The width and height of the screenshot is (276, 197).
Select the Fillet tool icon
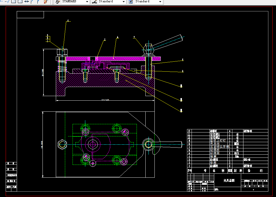click(38, 2)
